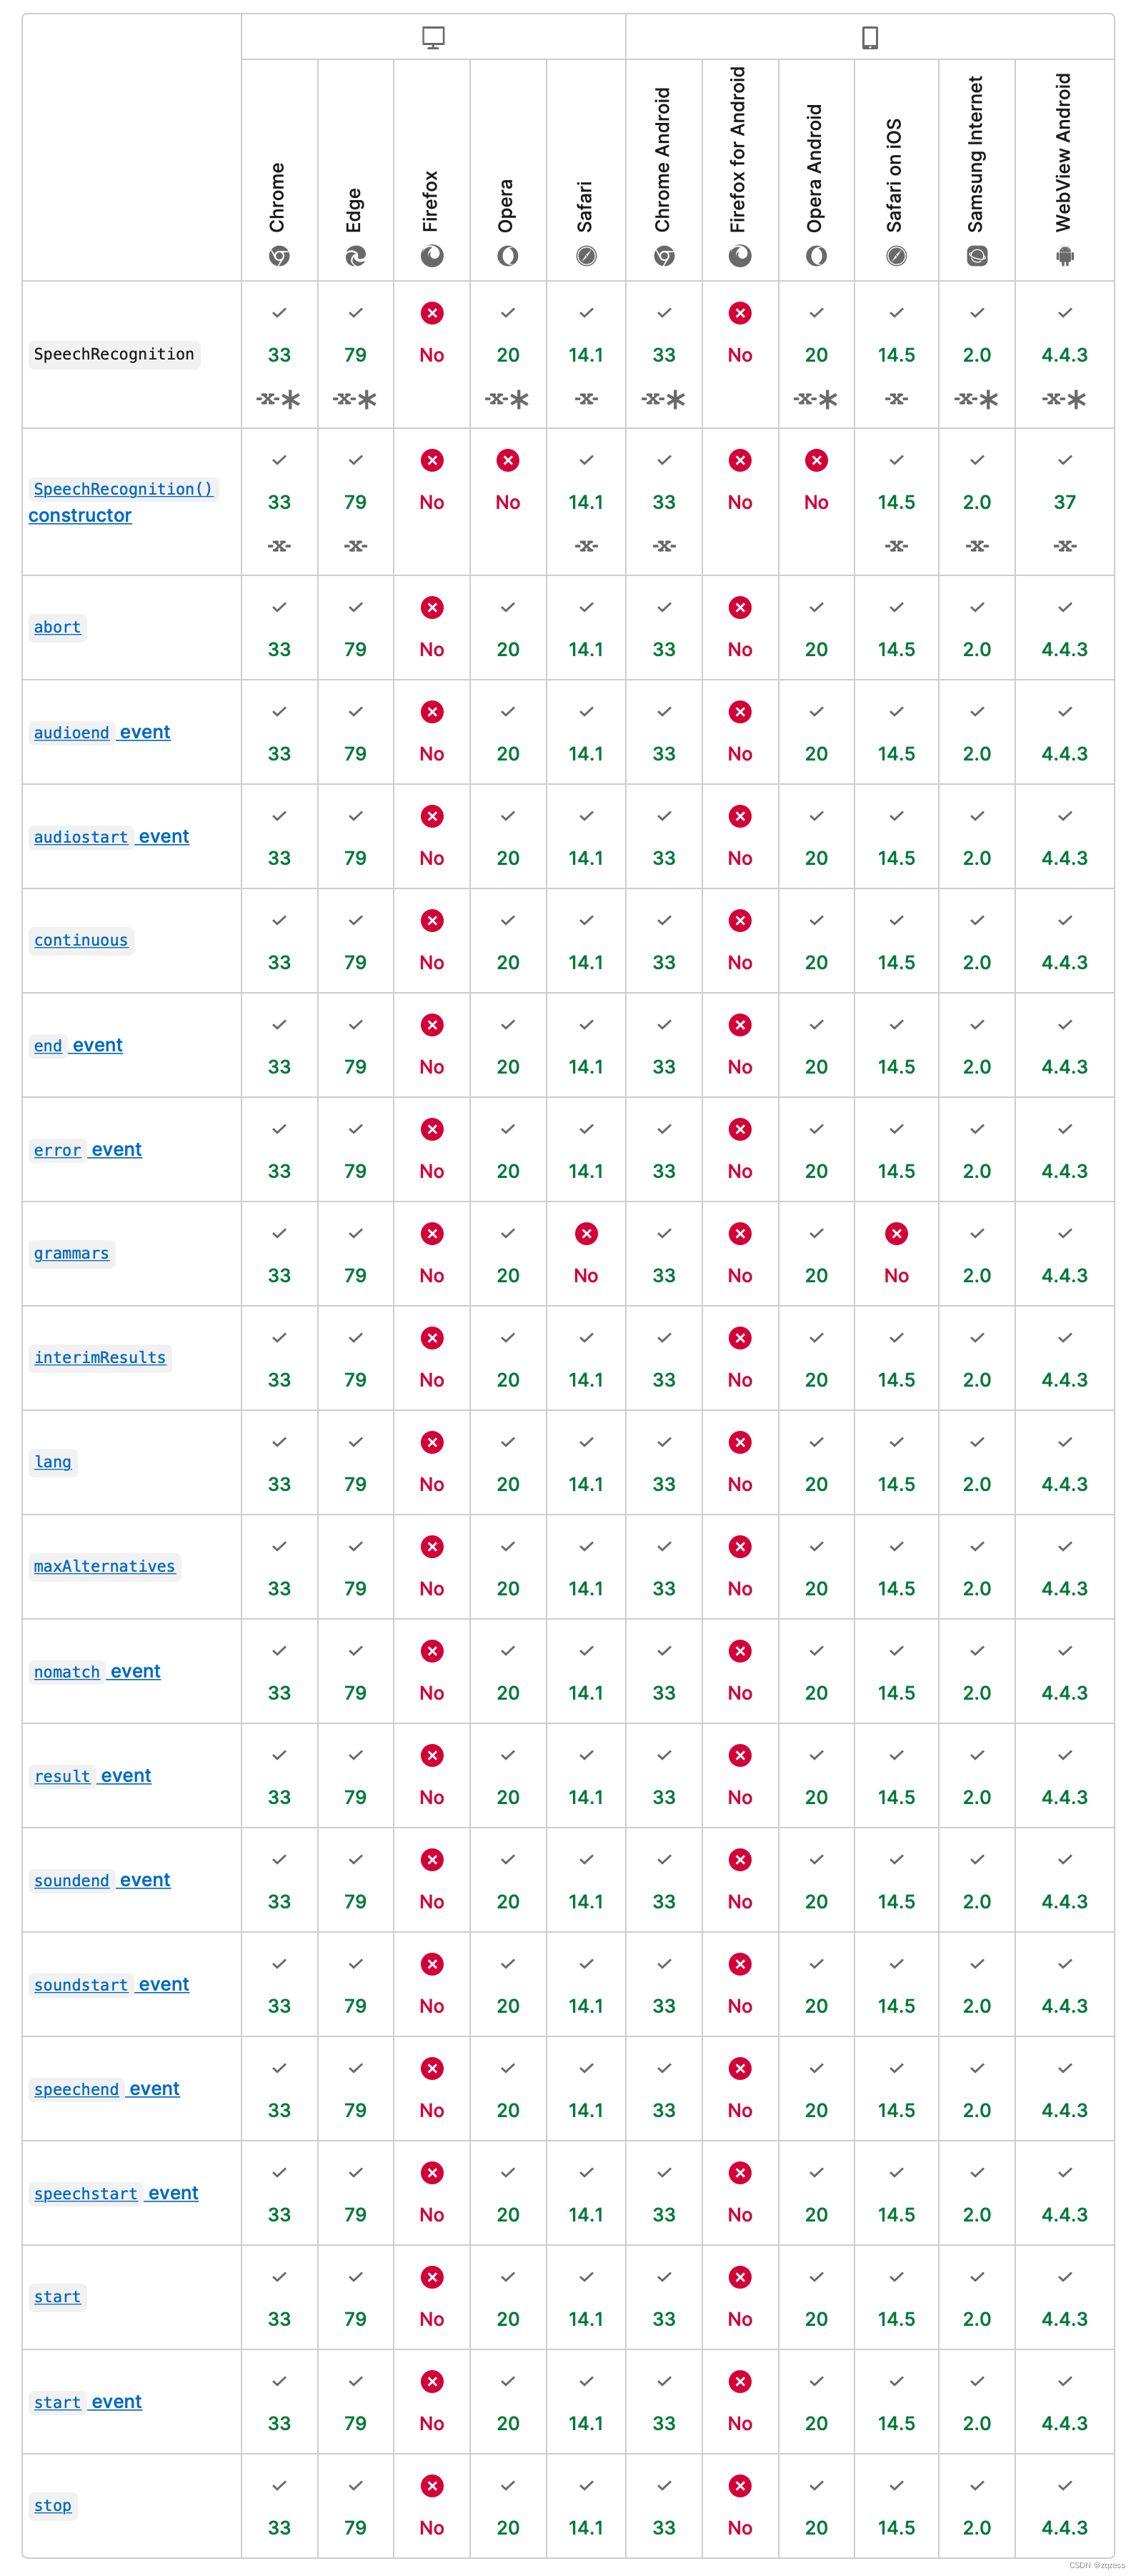Expand WebView Android 37 cell in constructor row
1136x2576 pixels.
(x=1065, y=502)
